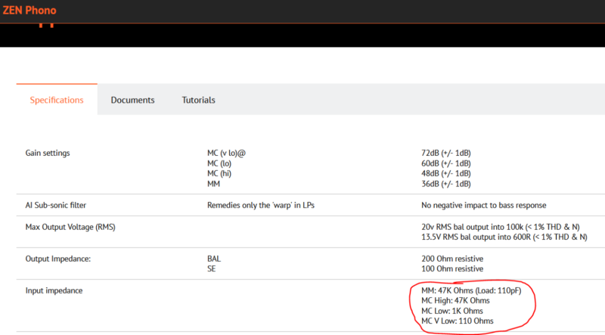Viewport: 605px width, 335px height.
Task: Click the 36dB (+/- 1dB) value
Action: (x=446, y=185)
